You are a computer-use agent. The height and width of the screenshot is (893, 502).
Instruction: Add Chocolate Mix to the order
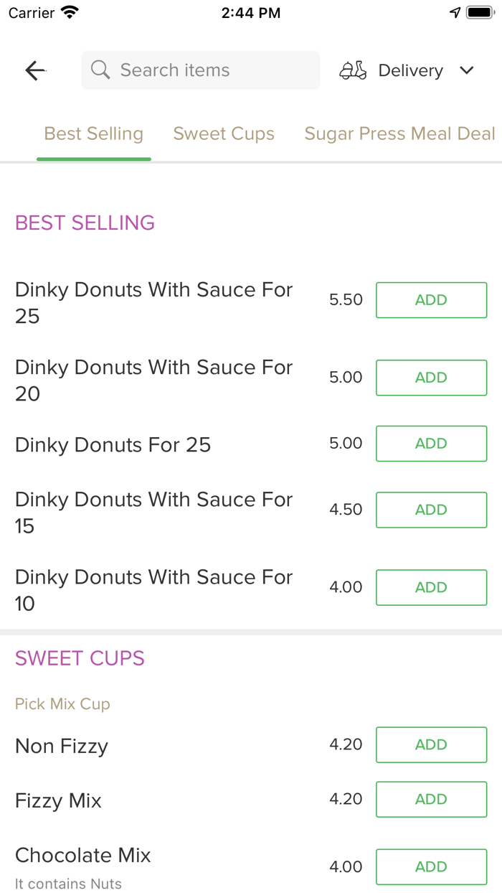coord(431,866)
